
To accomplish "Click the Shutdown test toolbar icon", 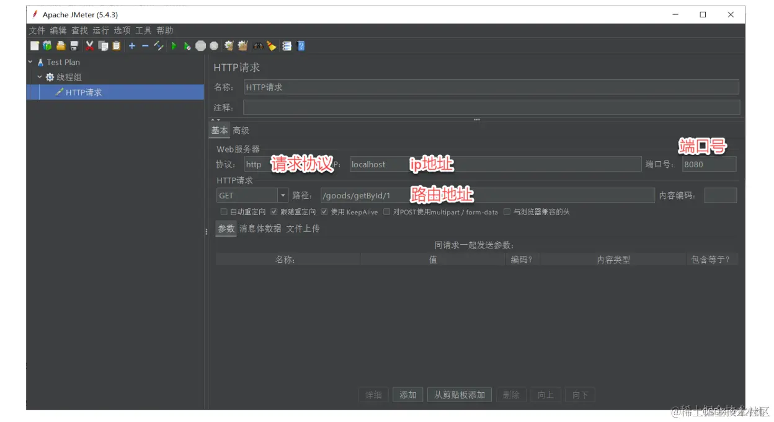I will coord(214,46).
